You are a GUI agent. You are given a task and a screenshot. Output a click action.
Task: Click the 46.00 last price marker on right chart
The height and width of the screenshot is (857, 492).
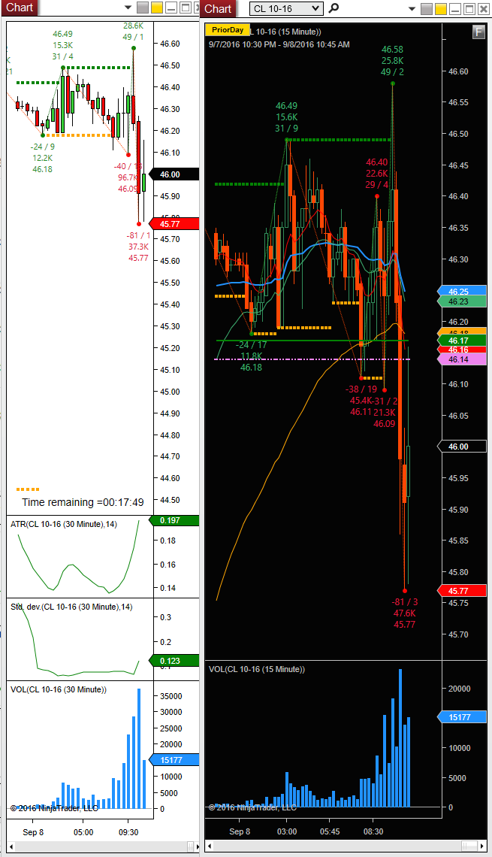(x=462, y=447)
